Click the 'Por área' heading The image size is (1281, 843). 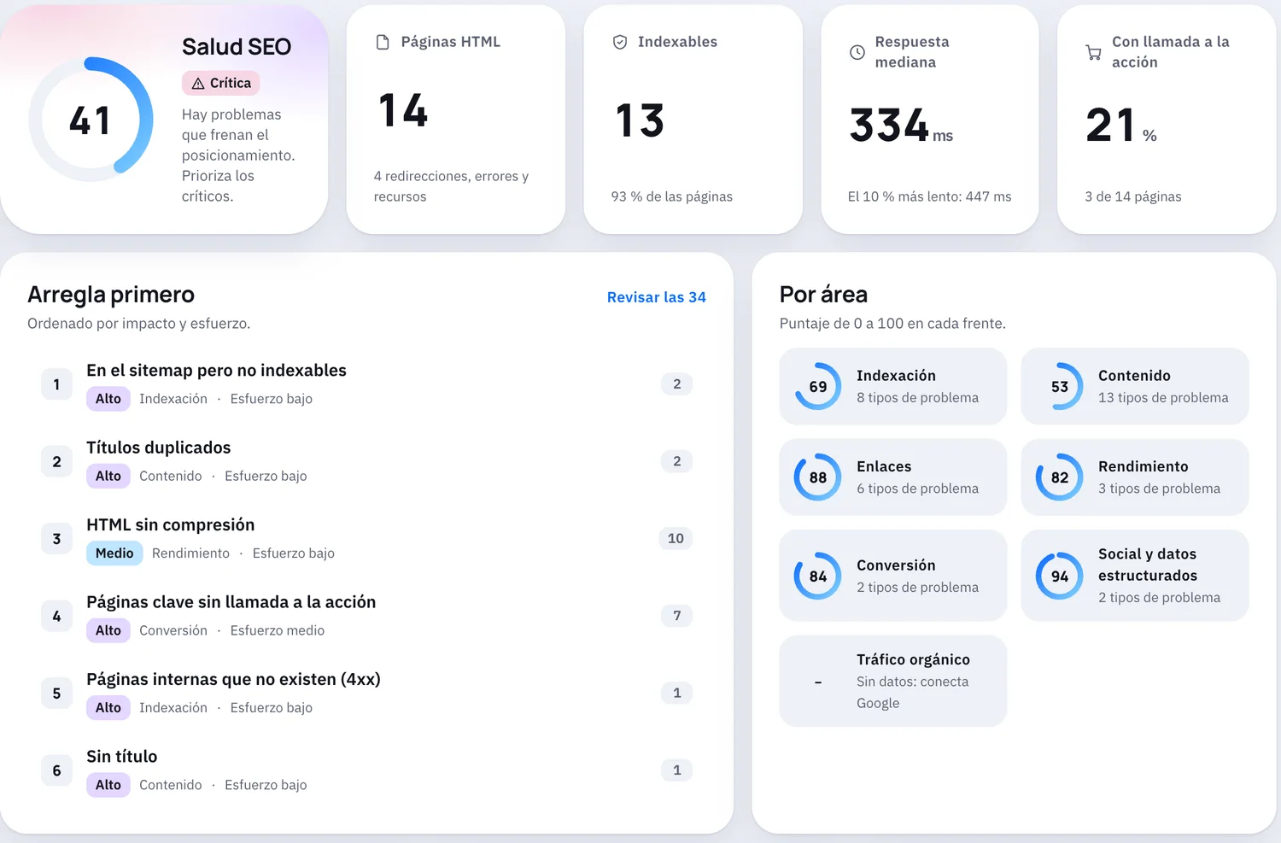[x=823, y=295]
